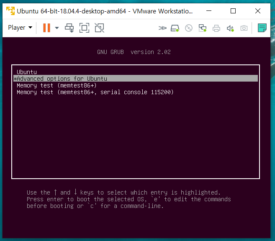Maximize the VMware Workstation window

(233, 11)
